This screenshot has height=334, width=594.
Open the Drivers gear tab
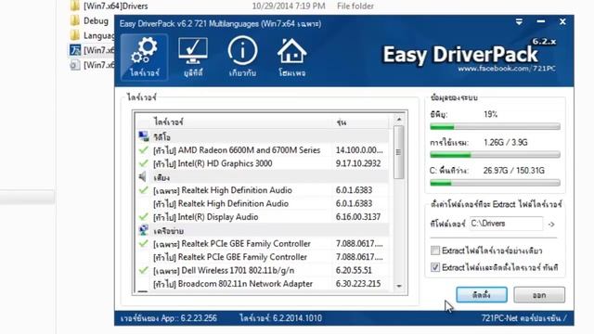(x=145, y=58)
